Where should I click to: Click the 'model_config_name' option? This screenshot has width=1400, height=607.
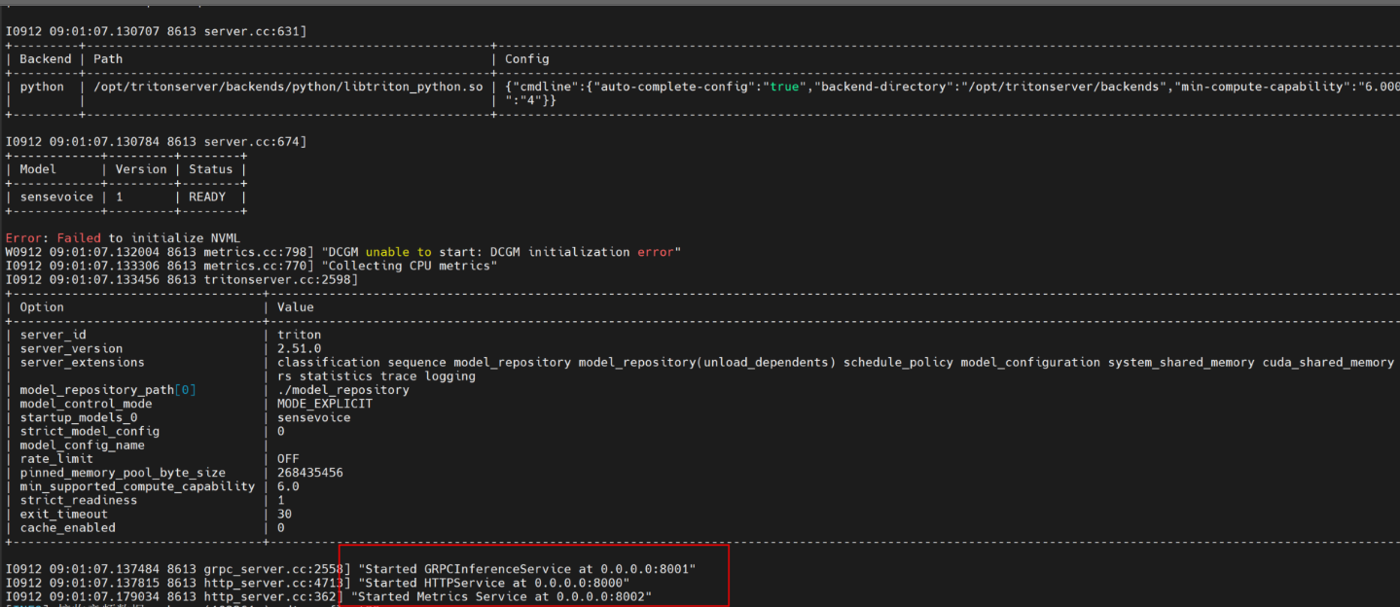(x=82, y=446)
